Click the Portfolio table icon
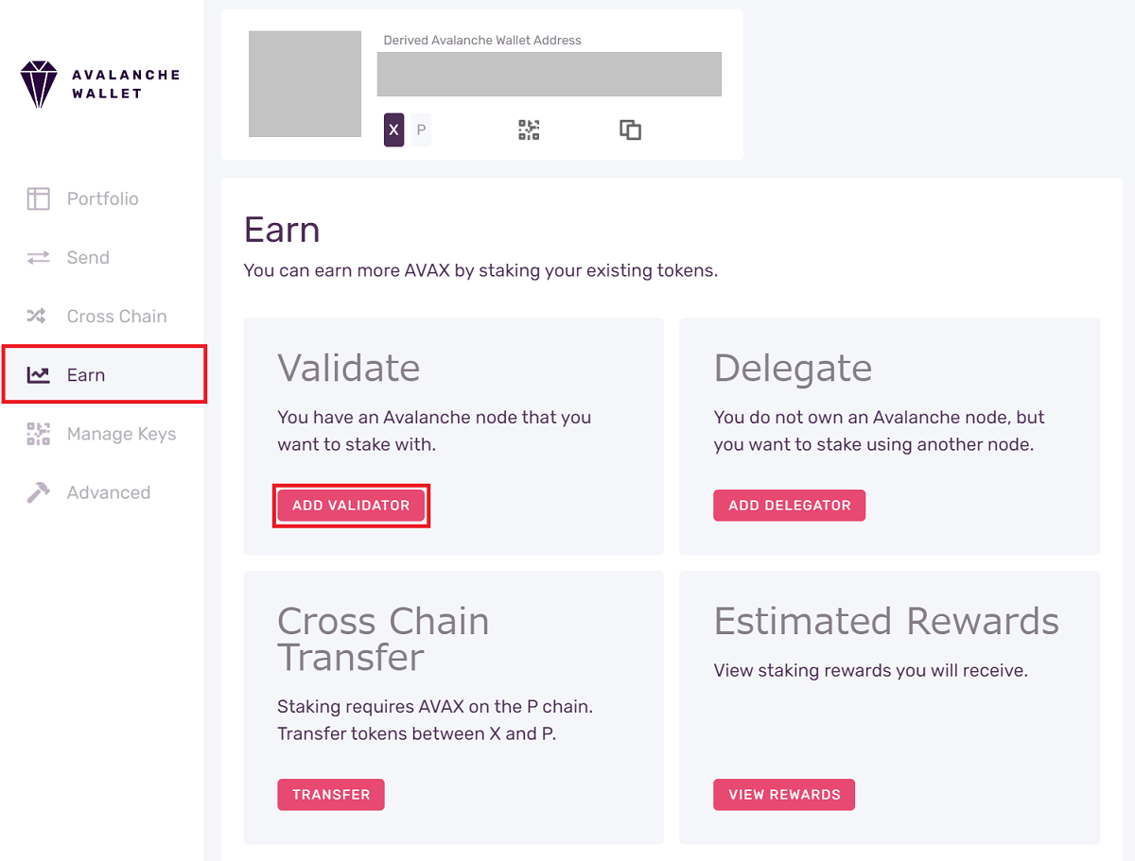1135x861 pixels. click(38, 198)
